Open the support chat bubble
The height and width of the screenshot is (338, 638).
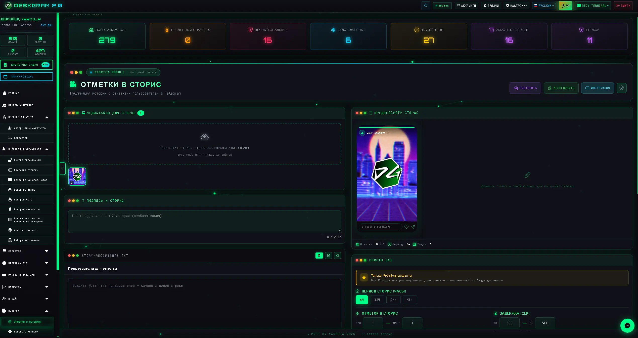pyautogui.click(x=627, y=326)
